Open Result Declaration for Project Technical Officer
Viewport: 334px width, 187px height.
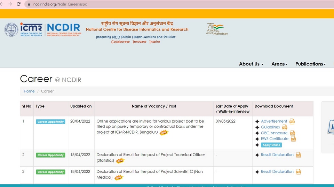point(277,155)
